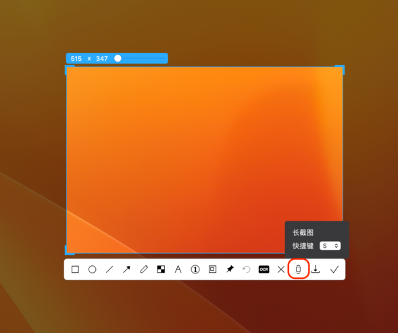
Task: Activate the pencil freehand tool
Action: coord(144,269)
